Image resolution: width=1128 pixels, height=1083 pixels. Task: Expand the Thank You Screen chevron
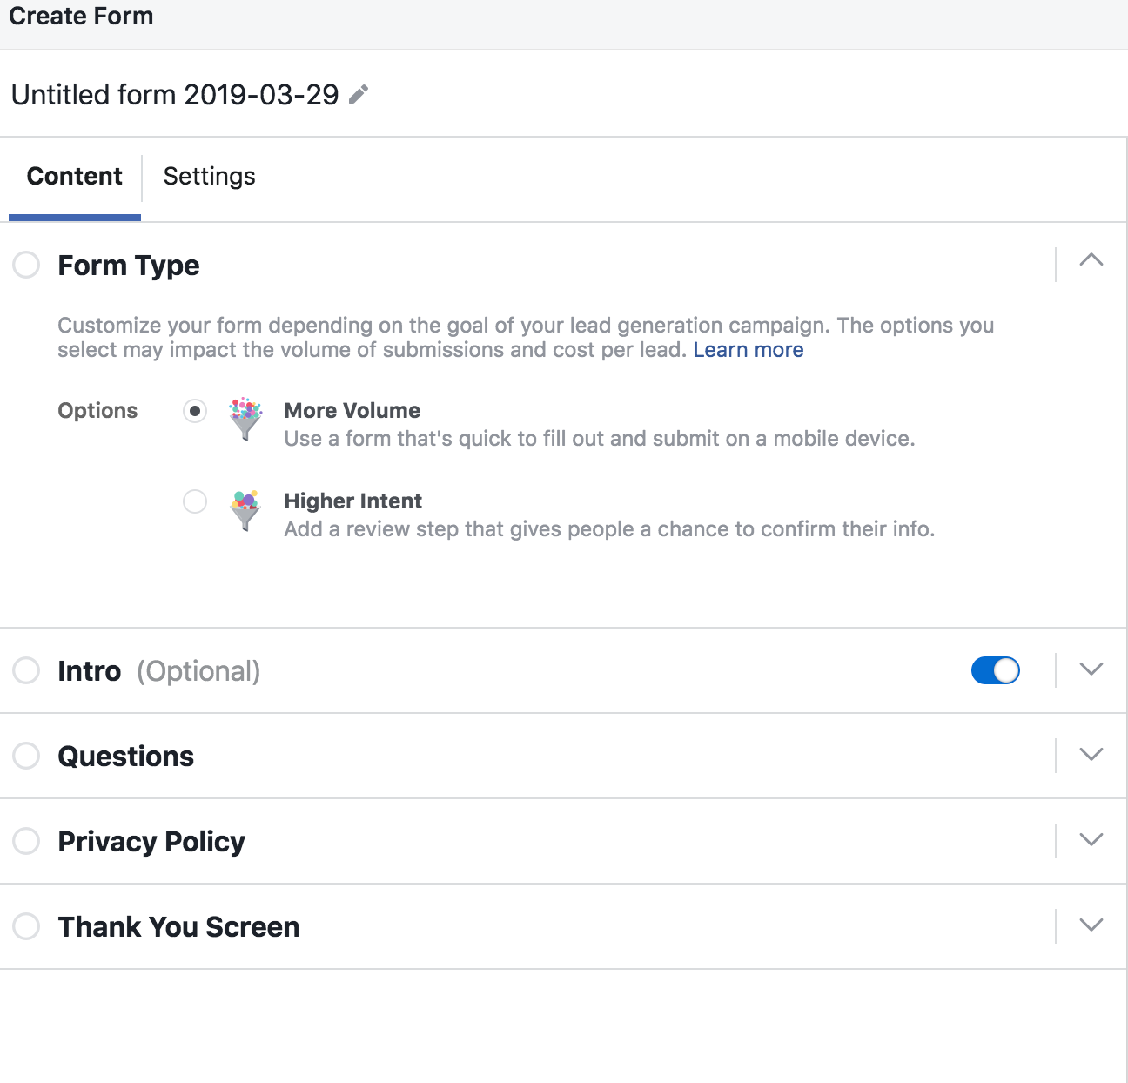point(1091,925)
